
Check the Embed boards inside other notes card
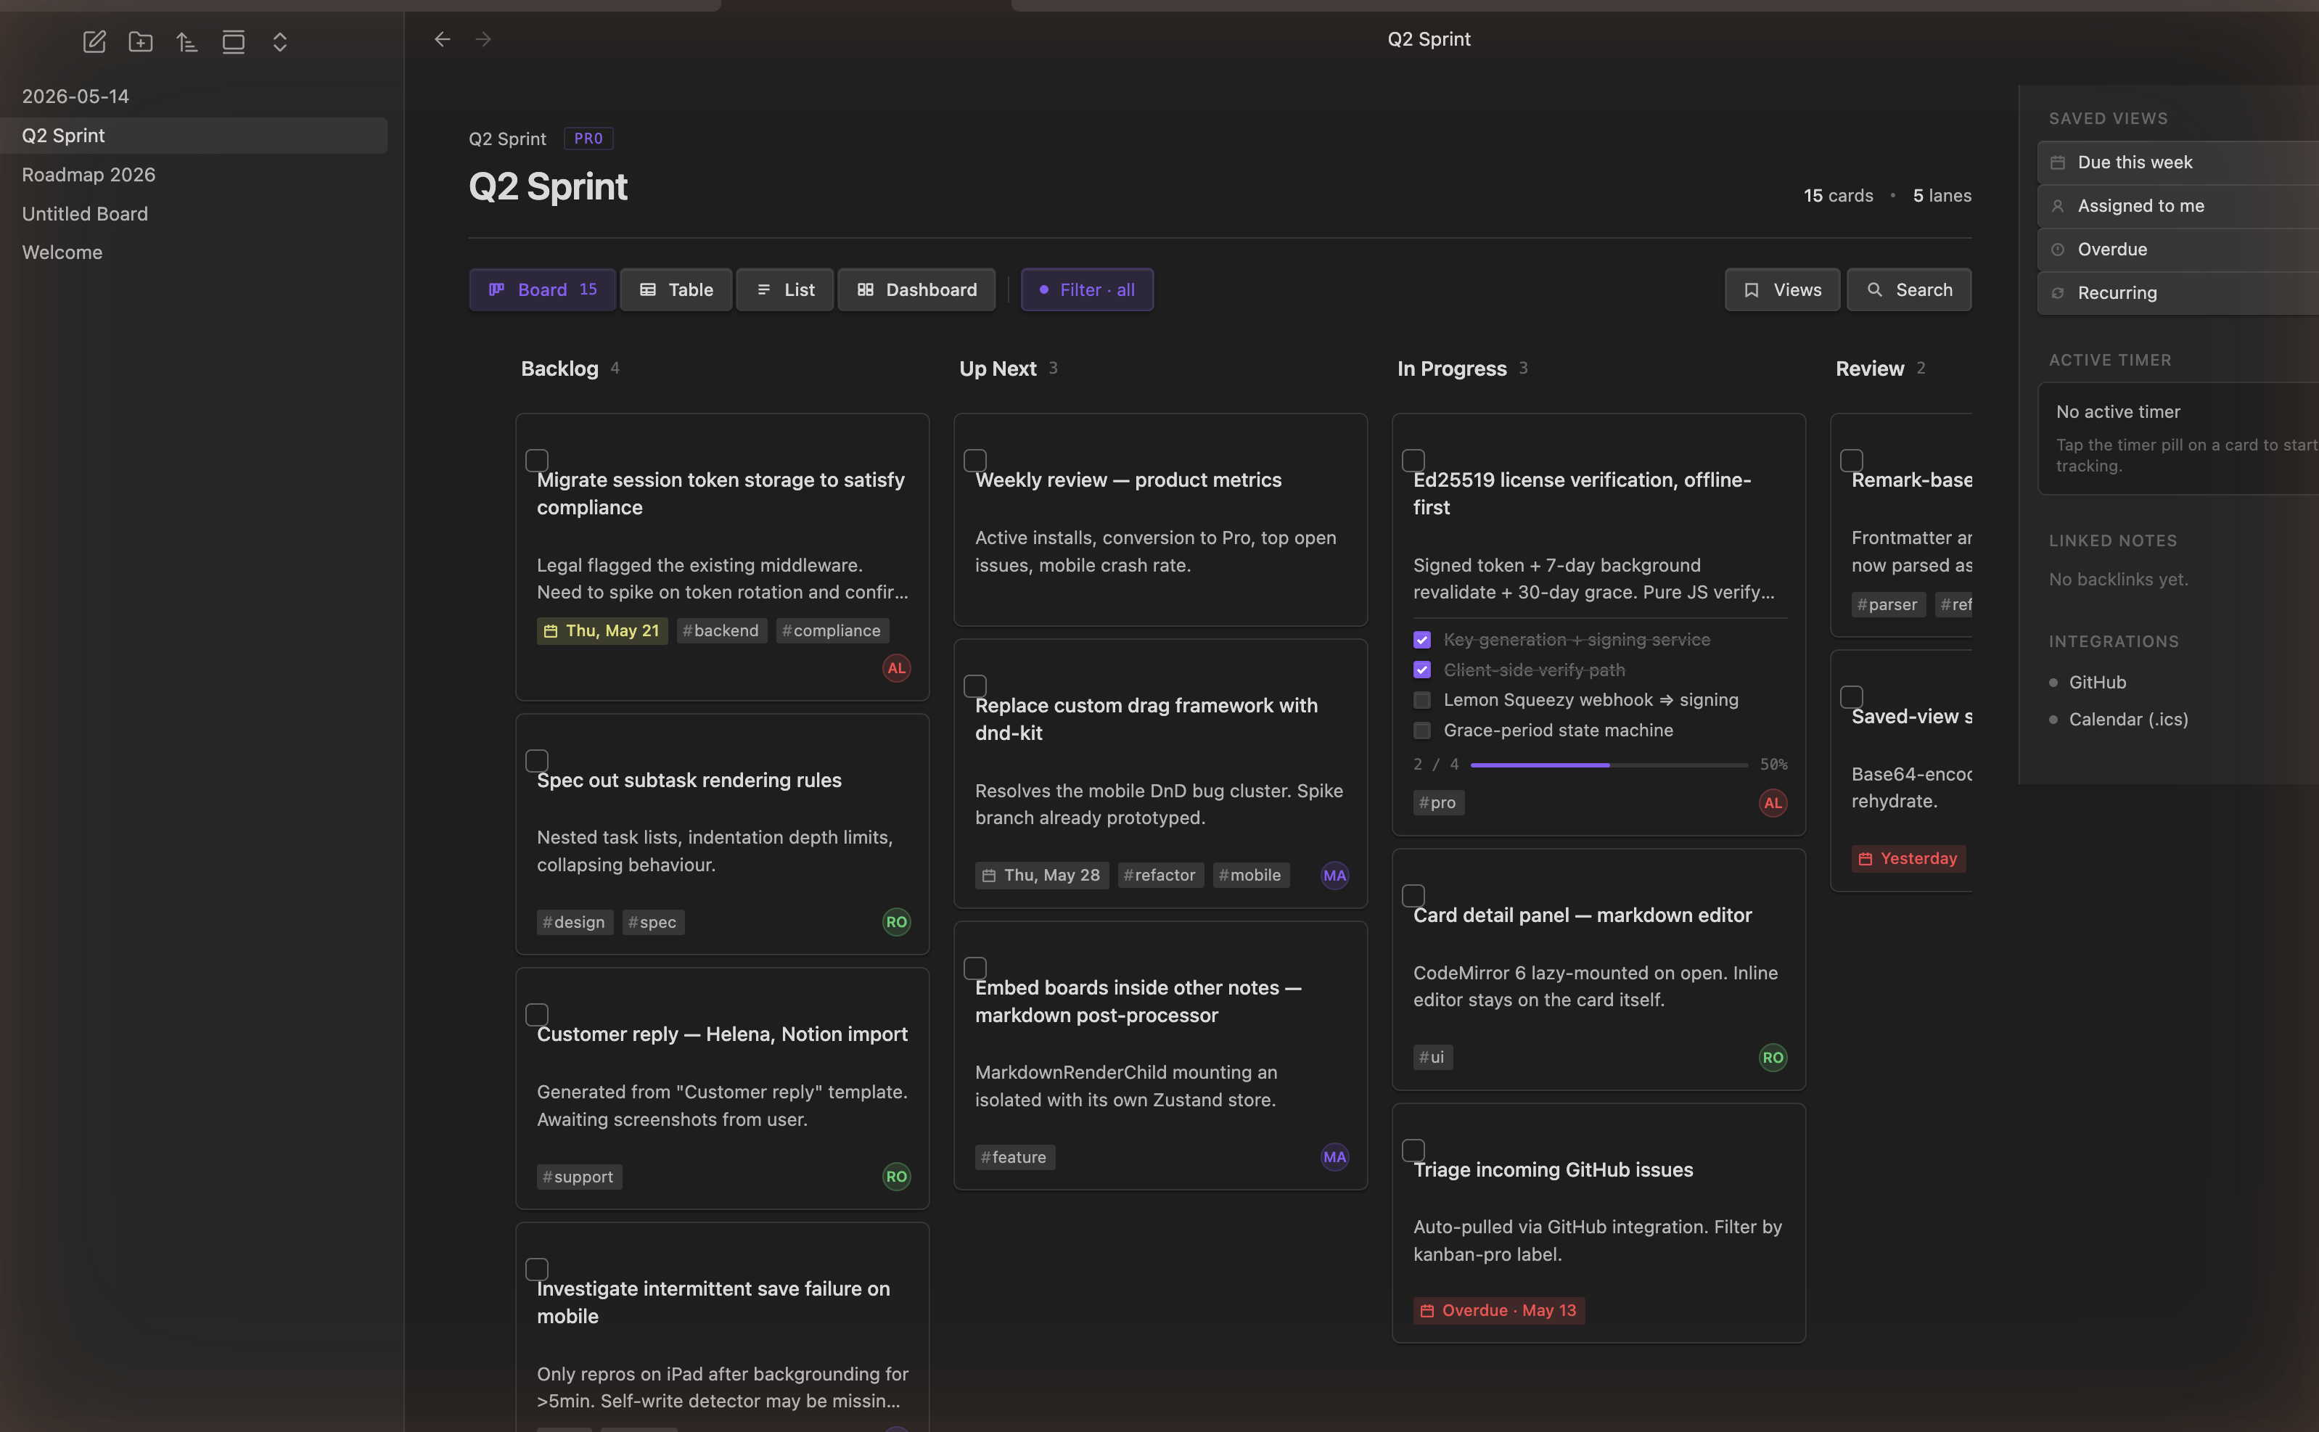click(x=976, y=968)
